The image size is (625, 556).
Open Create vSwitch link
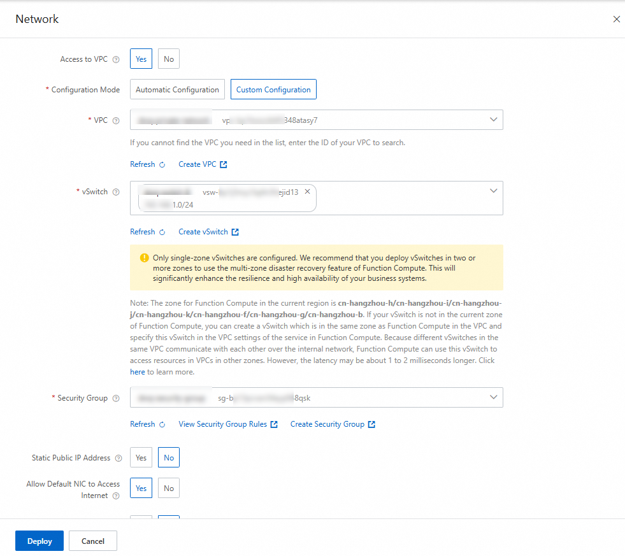point(203,232)
